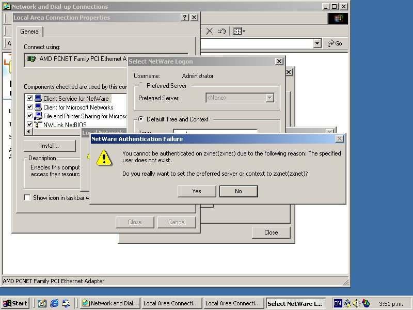413x310 pixels.
Task: Click the EN language indicator
Action: tap(338, 303)
